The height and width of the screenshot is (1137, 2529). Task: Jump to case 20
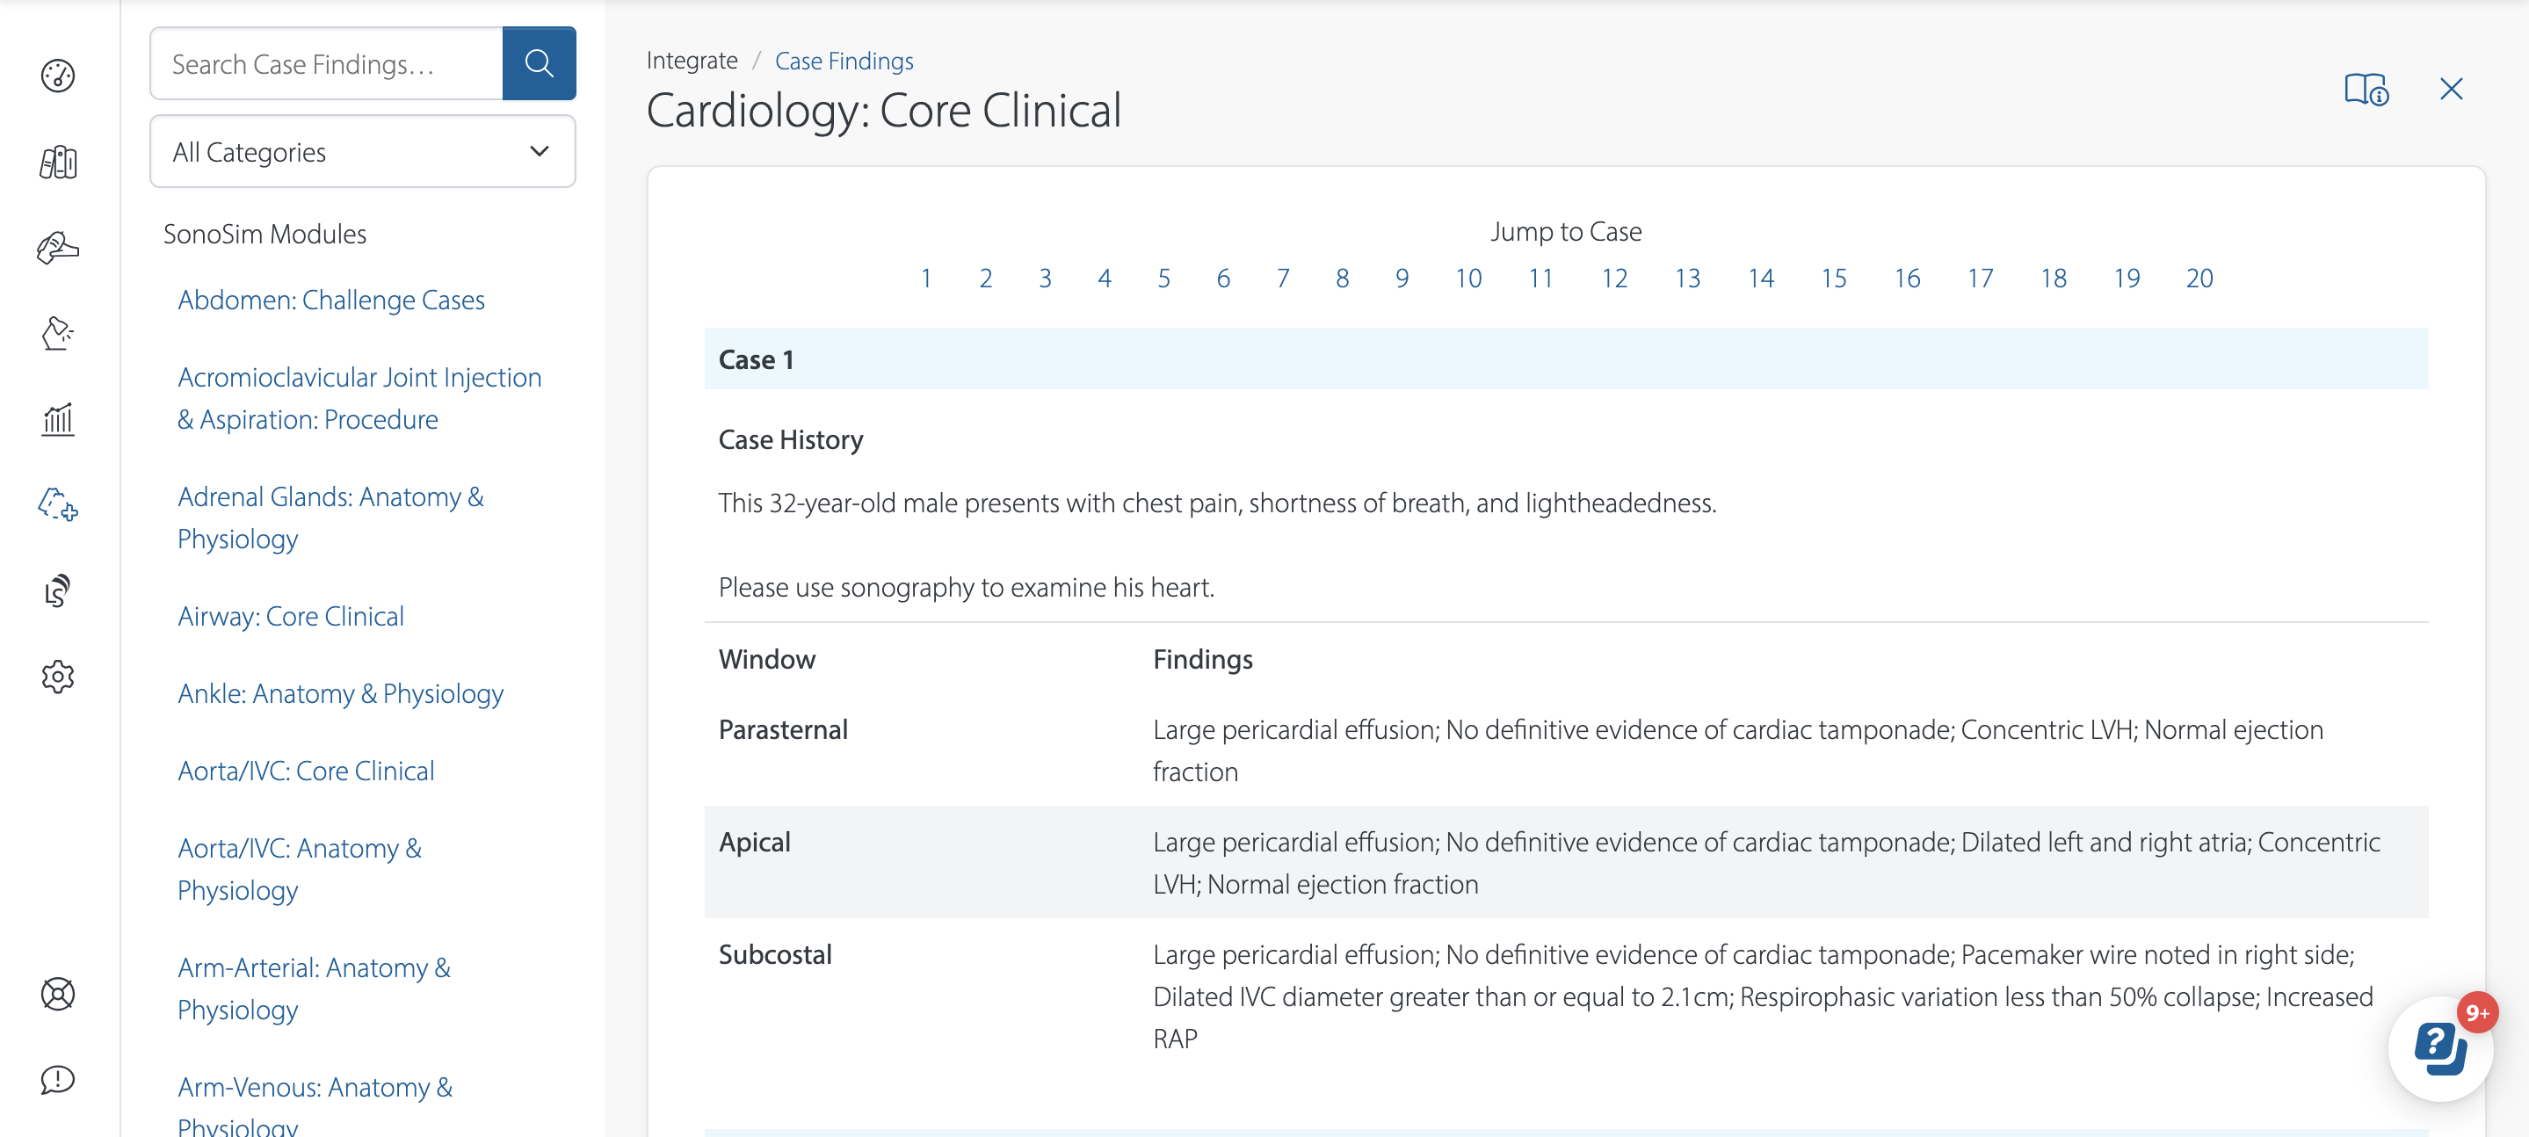click(2199, 278)
